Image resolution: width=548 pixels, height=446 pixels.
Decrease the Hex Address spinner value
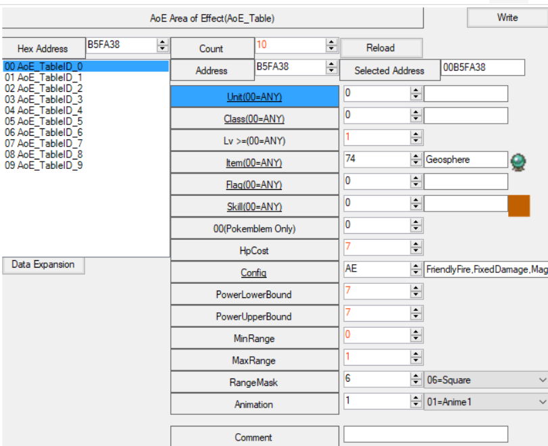[x=162, y=48]
